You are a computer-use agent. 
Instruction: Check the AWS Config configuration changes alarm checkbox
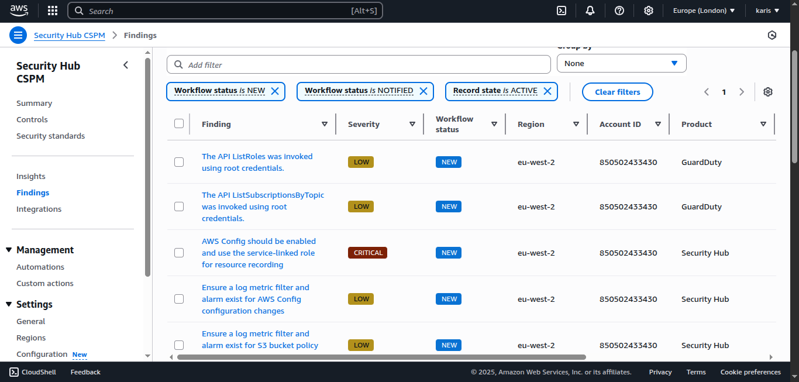coord(179,299)
